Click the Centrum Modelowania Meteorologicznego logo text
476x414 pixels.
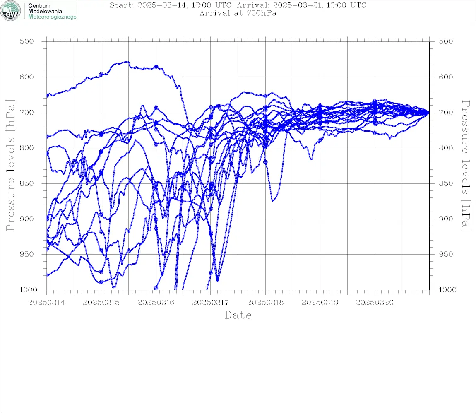coord(52,11)
